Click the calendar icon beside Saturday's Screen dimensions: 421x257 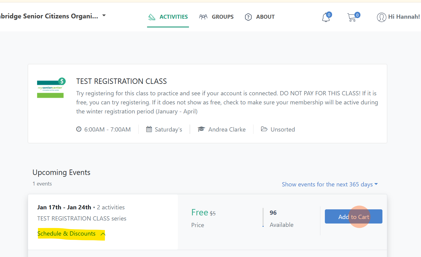click(x=149, y=129)
